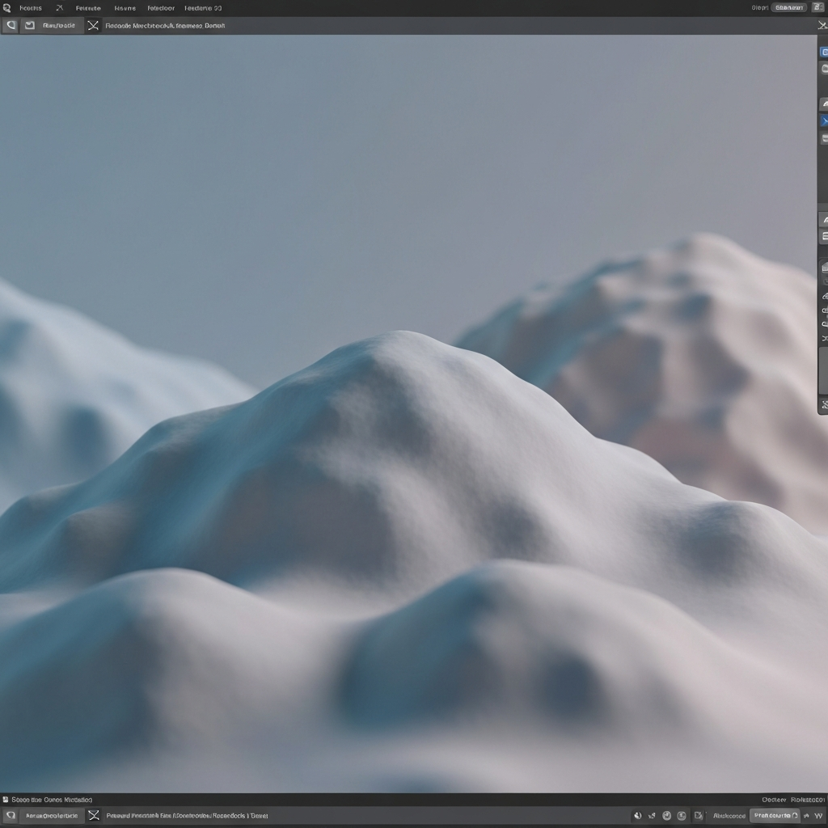Click the checkered icon at the bottom of the right sidebar
828x828 pixels.
click(824, 404)
